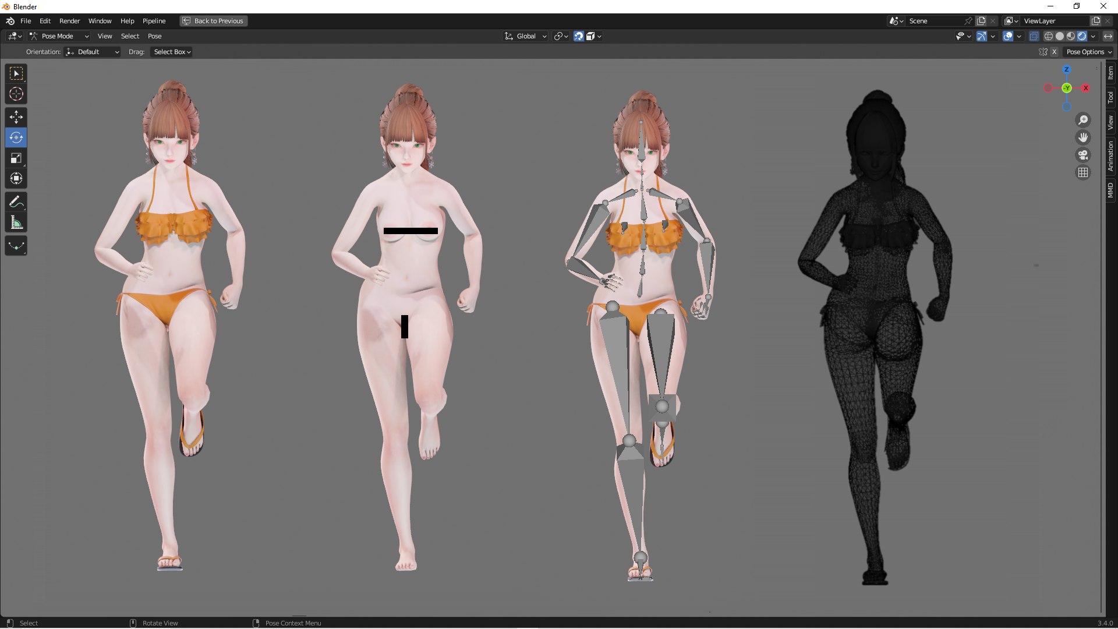Viewport: 1118px width, 629px height.
Task: Click the pan hand viewport icon
Action: 1083,137
